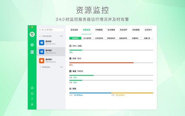
Task: Click the D盘 disk usage progress bar
Action: (x=111, y=80)
